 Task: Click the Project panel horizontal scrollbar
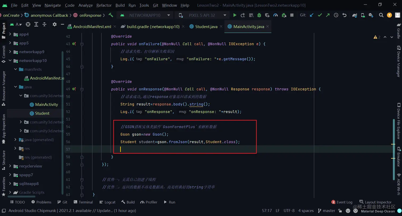[21, 197]
